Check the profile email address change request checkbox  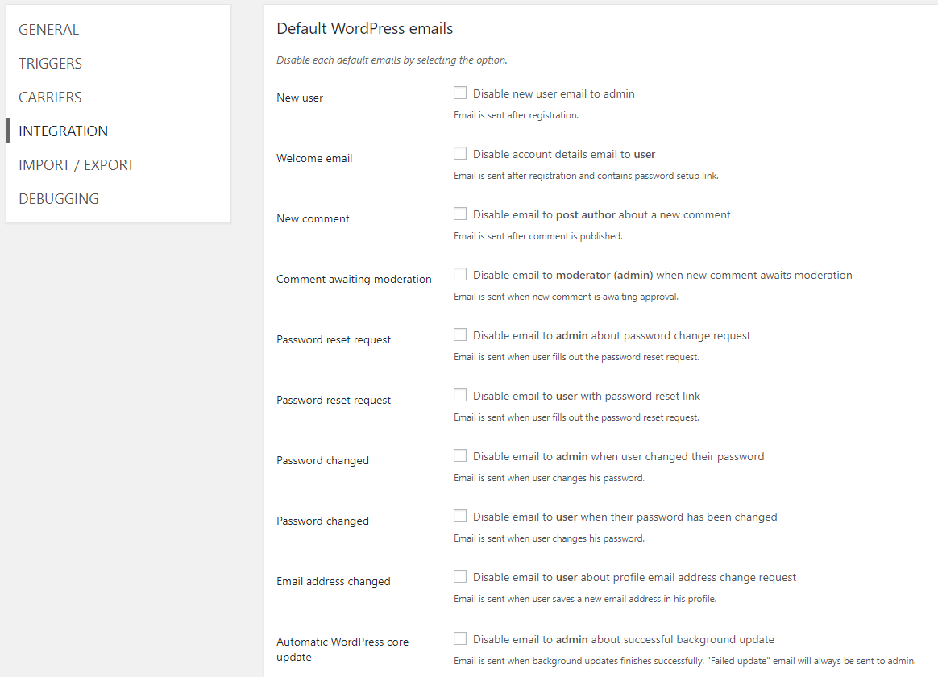point(460,577)
